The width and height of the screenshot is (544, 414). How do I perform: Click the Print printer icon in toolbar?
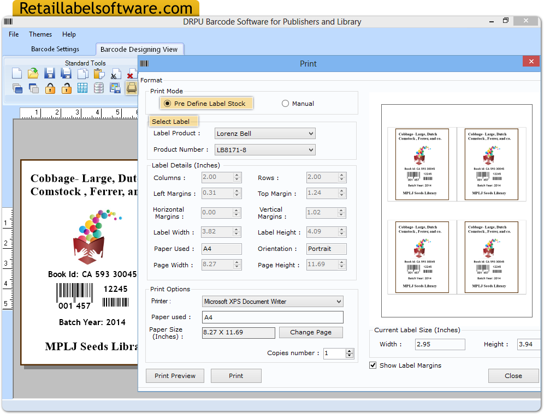(132, 88)
